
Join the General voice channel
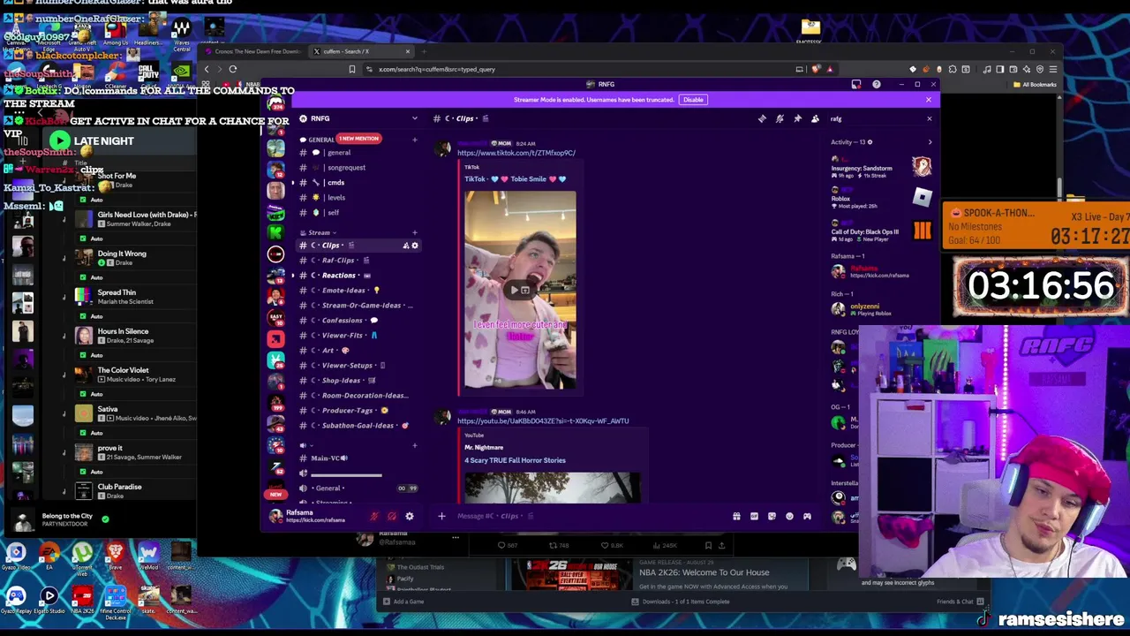click(358, 488)
